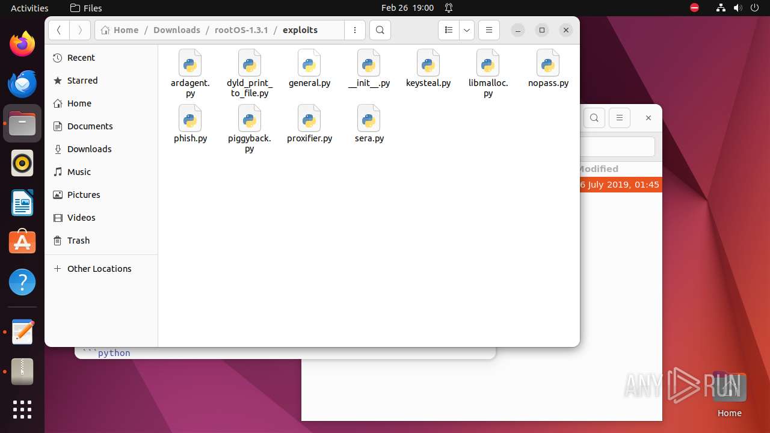Select the __init__.py file icon
This screenshot has height=433, width=770.
[x=369, y=63]
